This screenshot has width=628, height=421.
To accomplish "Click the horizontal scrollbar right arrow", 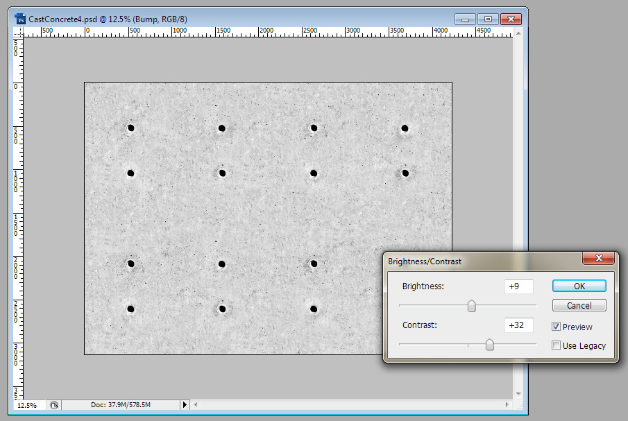I will point(507,404).
